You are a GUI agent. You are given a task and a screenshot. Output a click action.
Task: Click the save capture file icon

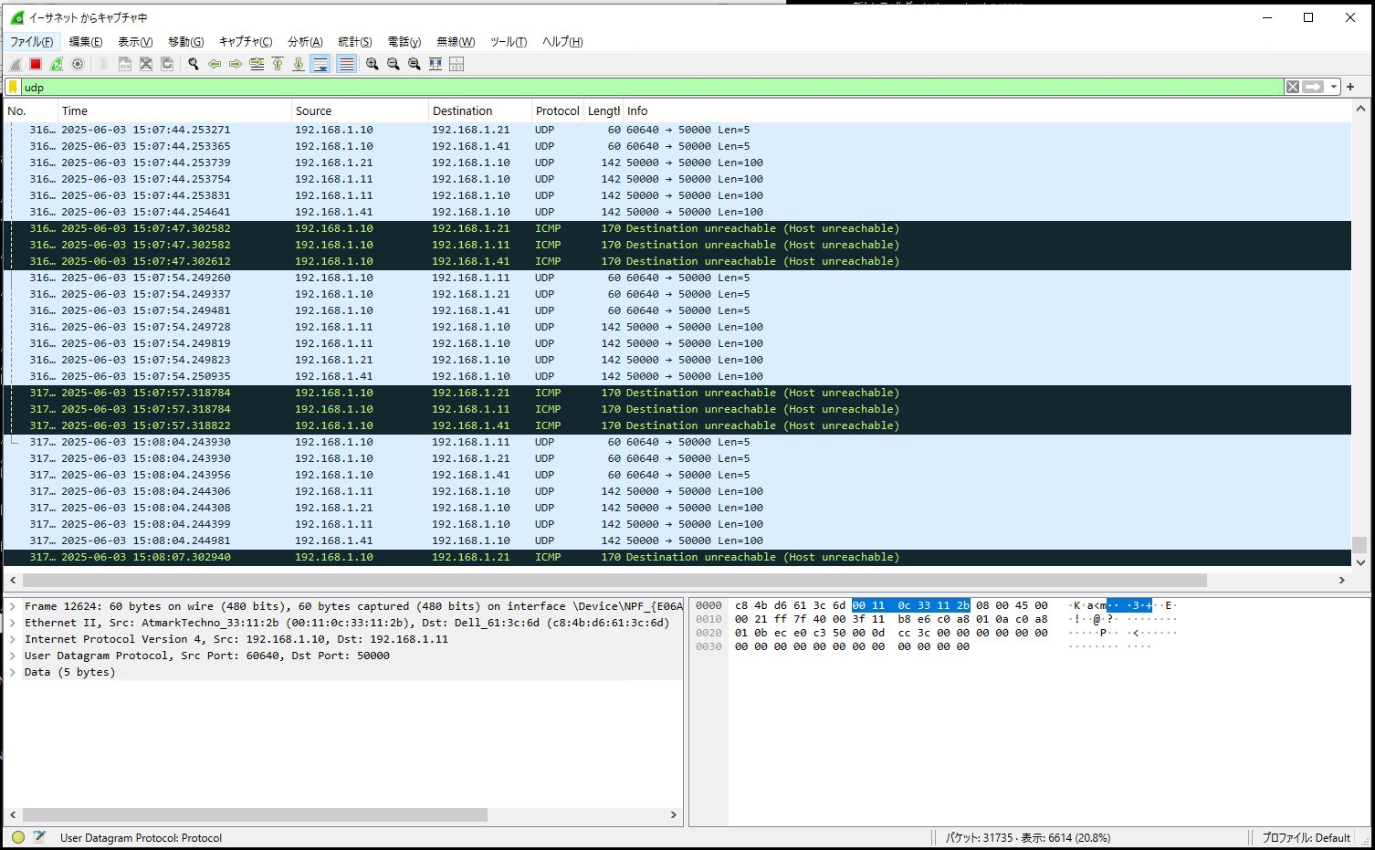(x=124, y=64)
